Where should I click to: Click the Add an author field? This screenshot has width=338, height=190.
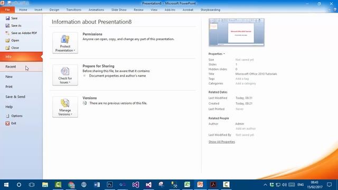click(246, 129)
